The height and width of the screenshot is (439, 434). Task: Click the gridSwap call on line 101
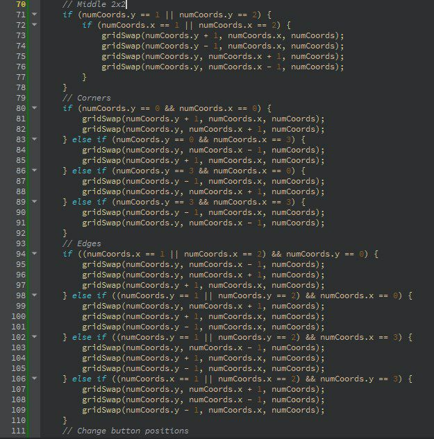point(203,327)
